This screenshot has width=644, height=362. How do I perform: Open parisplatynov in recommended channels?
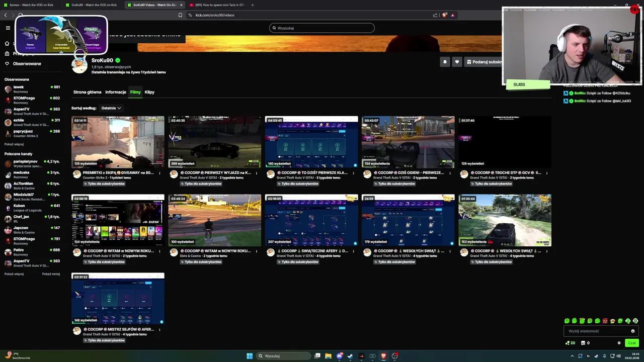tap(32, 163)
